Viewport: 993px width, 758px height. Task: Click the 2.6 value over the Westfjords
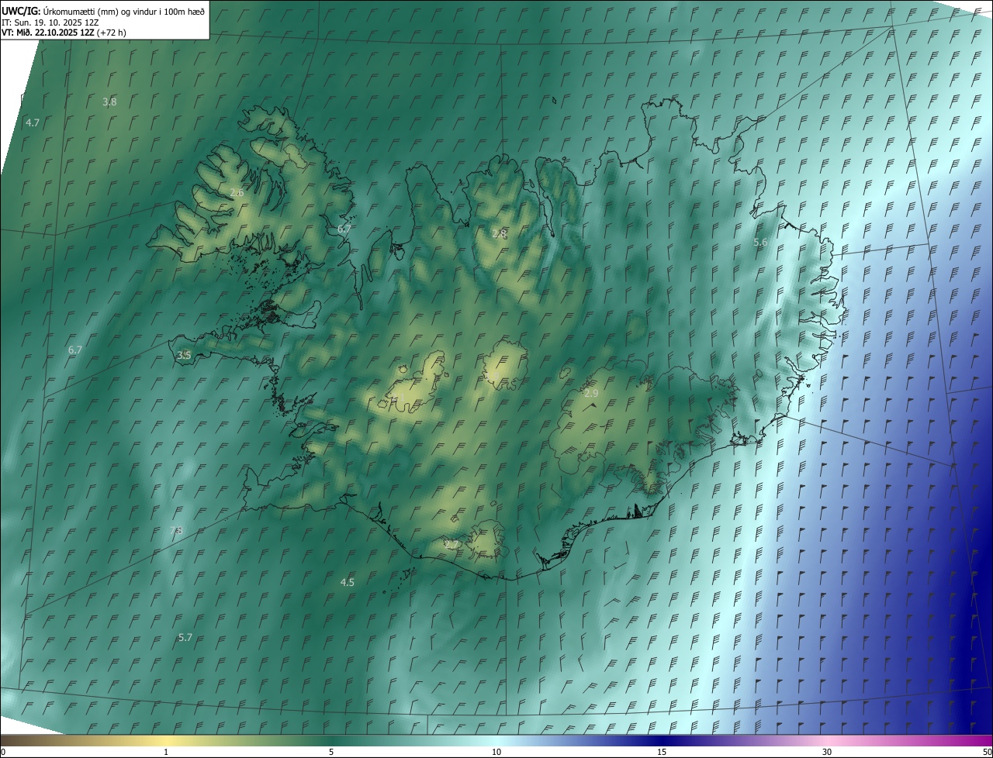coord(237,192)
